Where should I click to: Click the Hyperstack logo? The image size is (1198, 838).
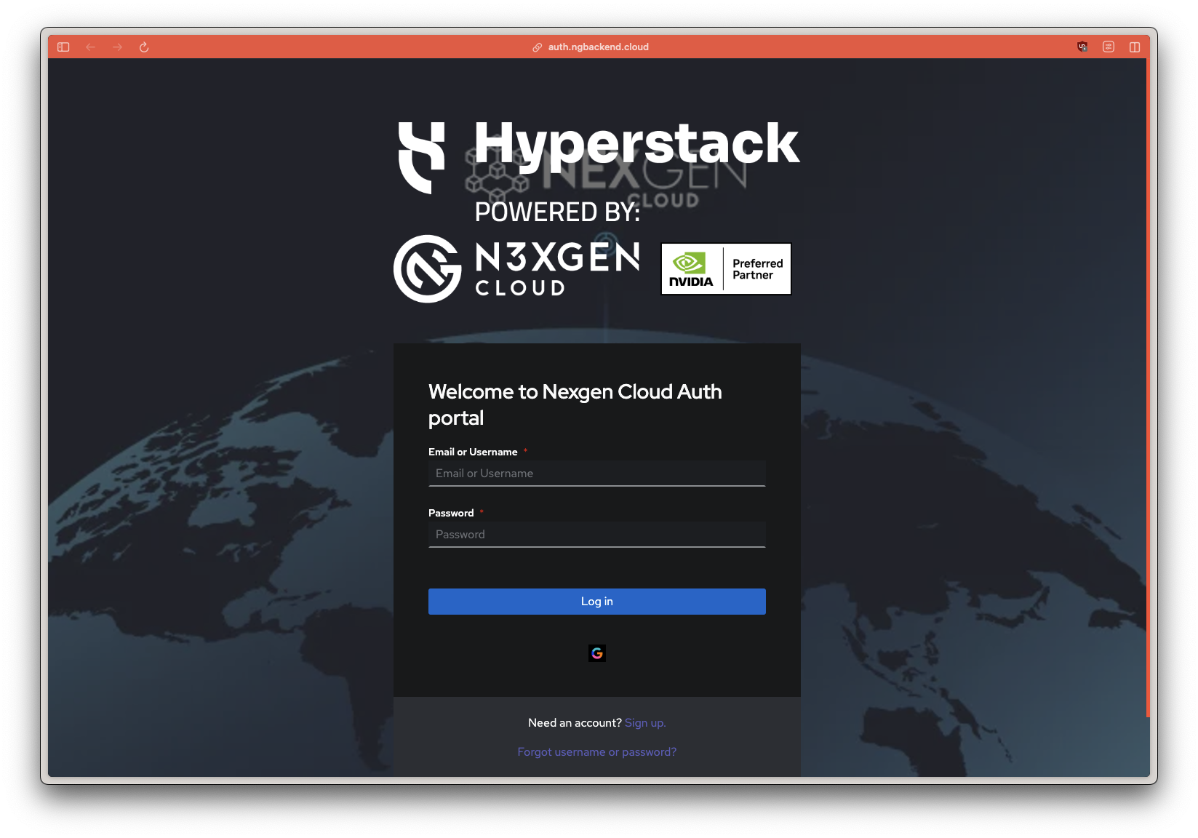point(599,156)
